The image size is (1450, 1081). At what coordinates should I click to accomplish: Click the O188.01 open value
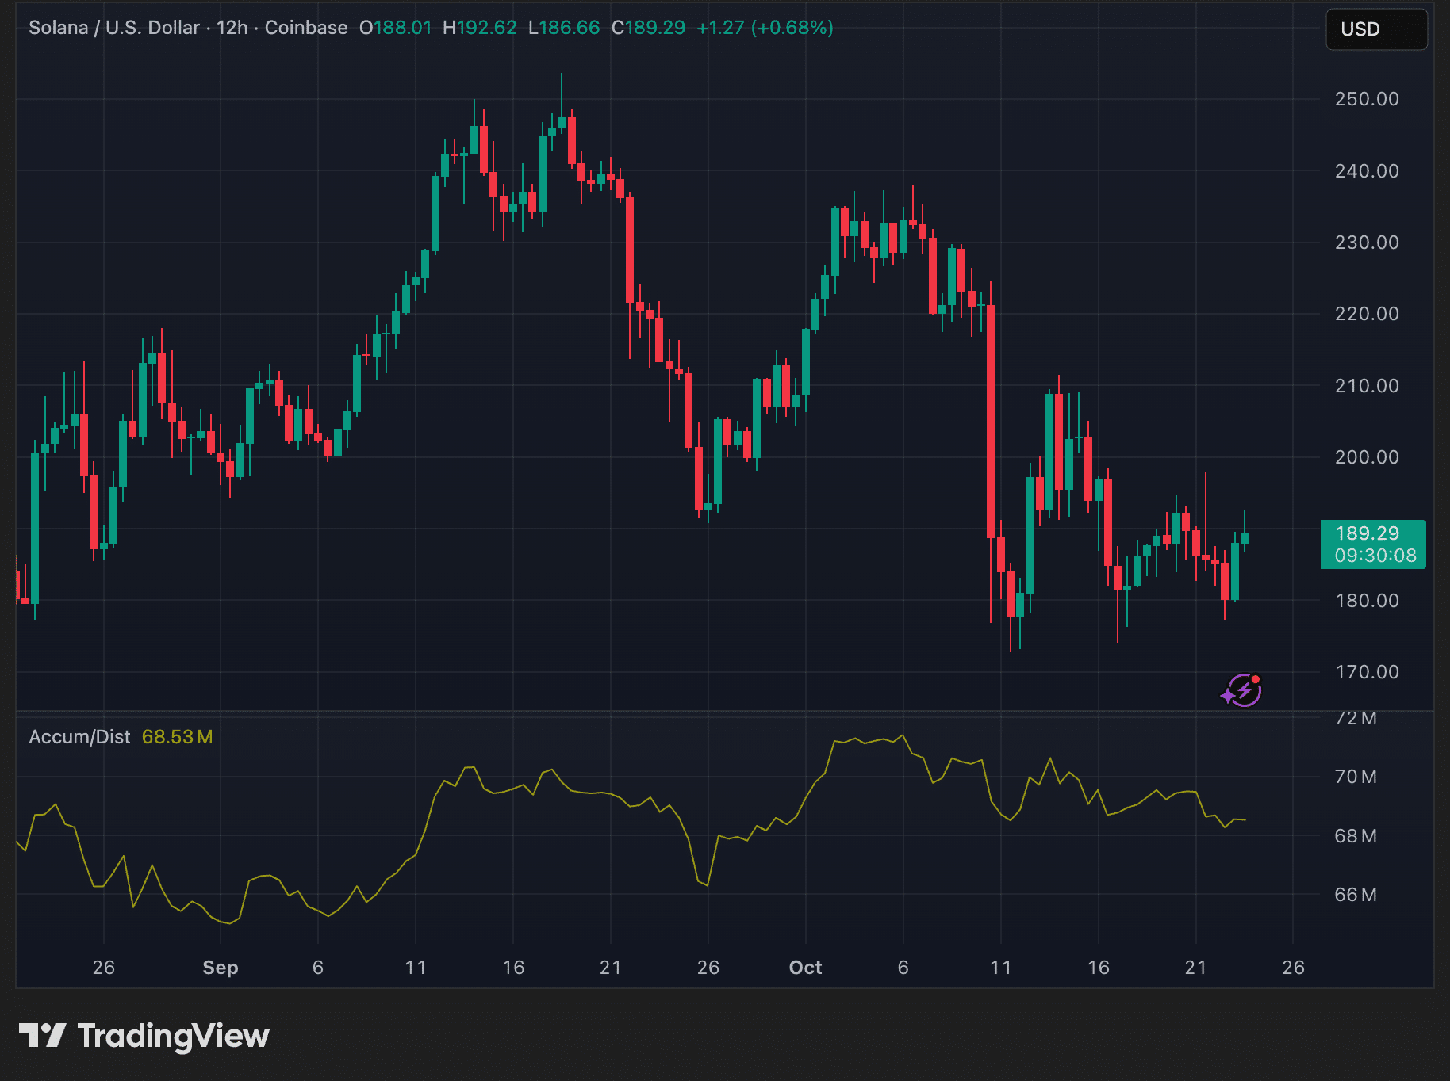(395, 28)
